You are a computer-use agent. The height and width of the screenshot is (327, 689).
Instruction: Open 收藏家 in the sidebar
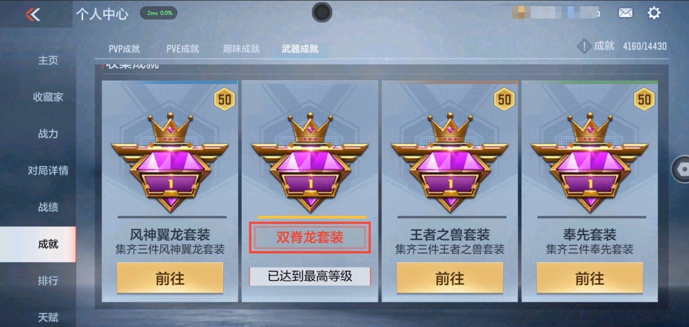(x=48, y=97)
